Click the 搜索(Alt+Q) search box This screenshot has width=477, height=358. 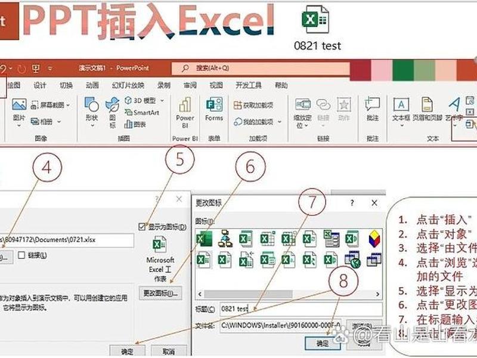coord(261,68)
